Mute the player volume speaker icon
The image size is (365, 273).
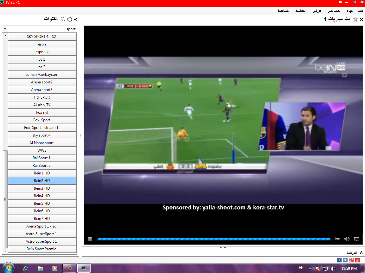tap(347, 239)
